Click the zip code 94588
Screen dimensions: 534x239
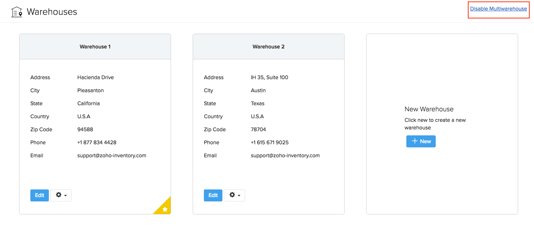tap(85, 129)
